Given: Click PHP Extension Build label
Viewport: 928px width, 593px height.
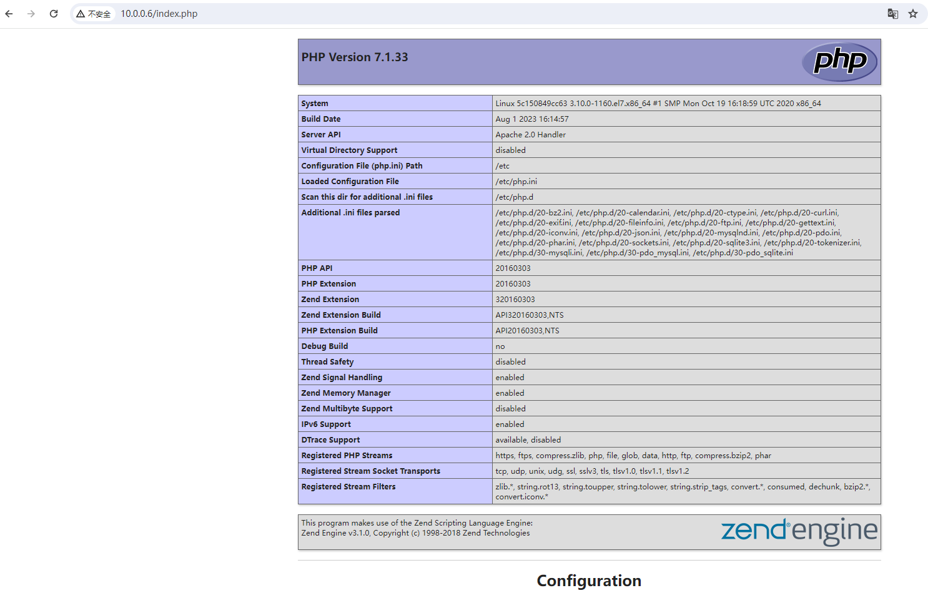Looking at the screenshot, I should (339, 331).
